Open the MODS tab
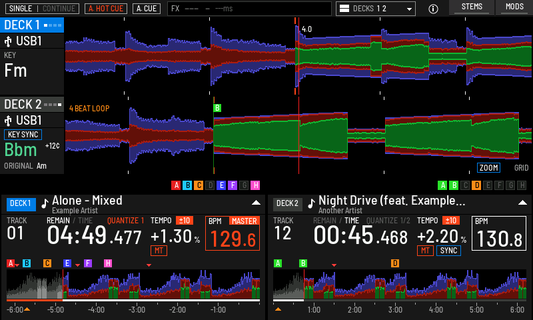 tap(514, 7)
